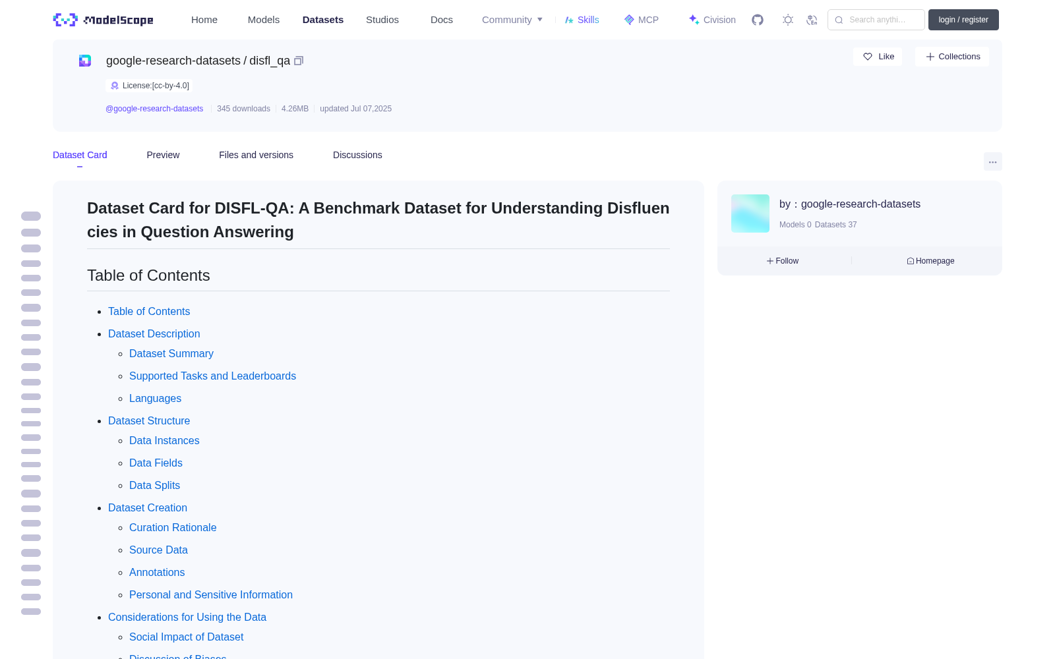The width and height of the screenshot is (1055, 659).
Task: Open the Studios section
Action: (x=382, y=20)
